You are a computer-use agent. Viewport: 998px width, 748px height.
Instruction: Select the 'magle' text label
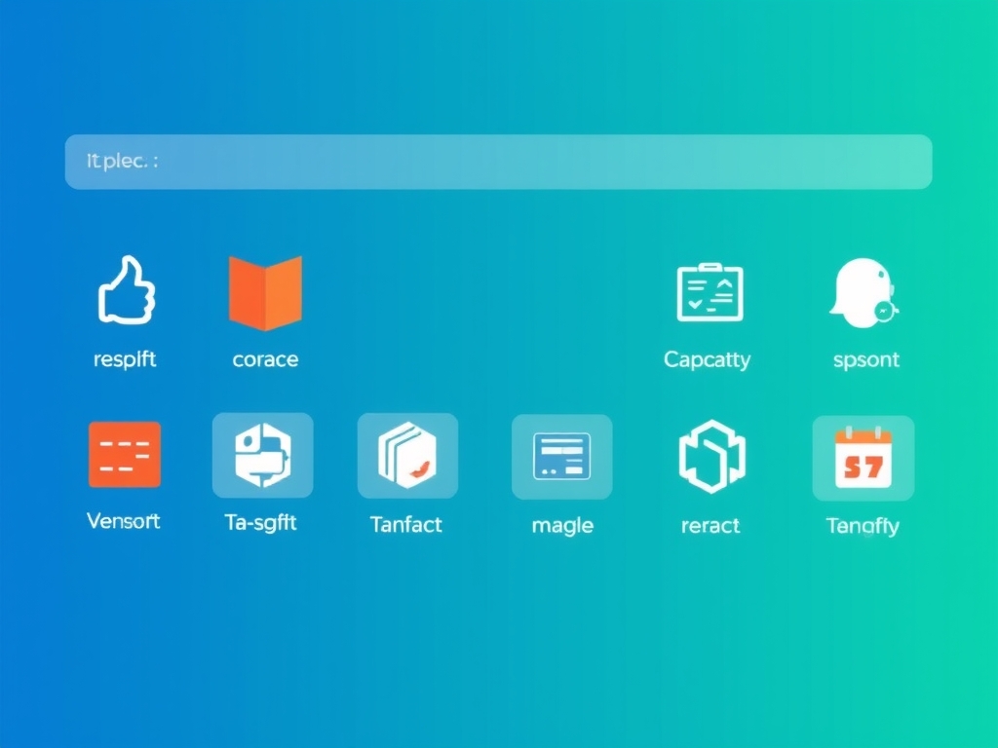562,526
